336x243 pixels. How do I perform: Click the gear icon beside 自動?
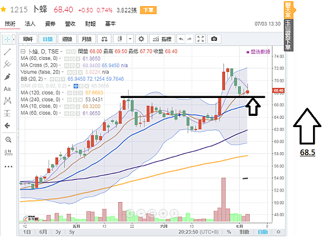[x=278, y=232]
